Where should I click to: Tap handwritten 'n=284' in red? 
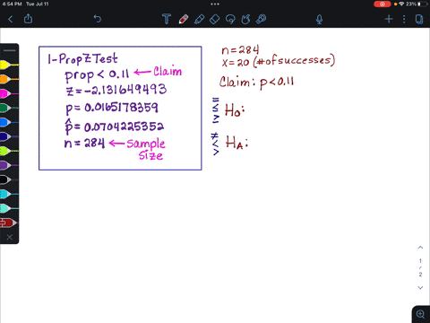240,49
